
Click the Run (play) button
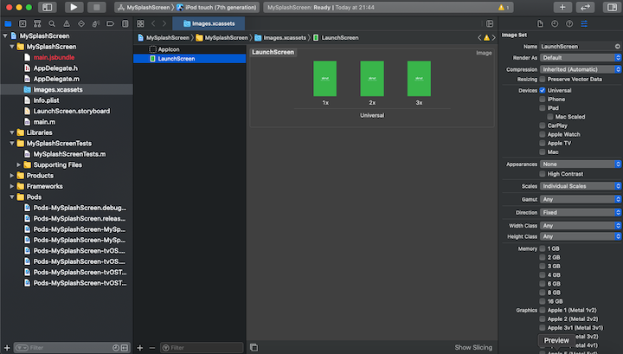coord(73,7)
